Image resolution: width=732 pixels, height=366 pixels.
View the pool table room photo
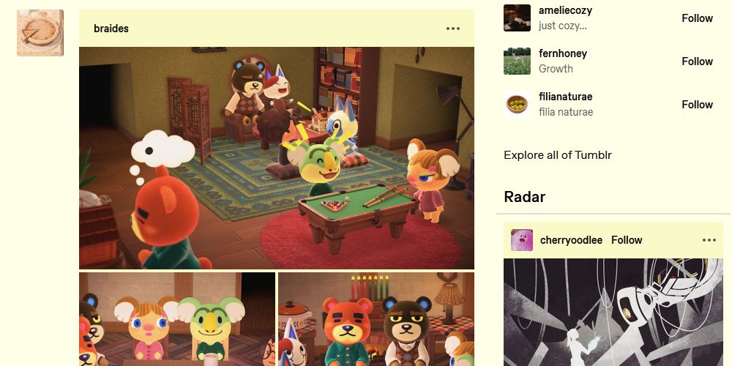277,158
